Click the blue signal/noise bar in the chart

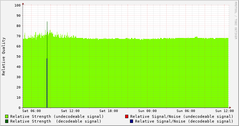[47, 83]
